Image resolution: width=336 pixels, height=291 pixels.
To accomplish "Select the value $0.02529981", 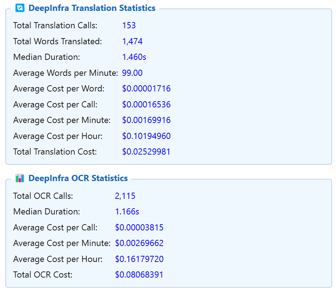I will [146, 152].
